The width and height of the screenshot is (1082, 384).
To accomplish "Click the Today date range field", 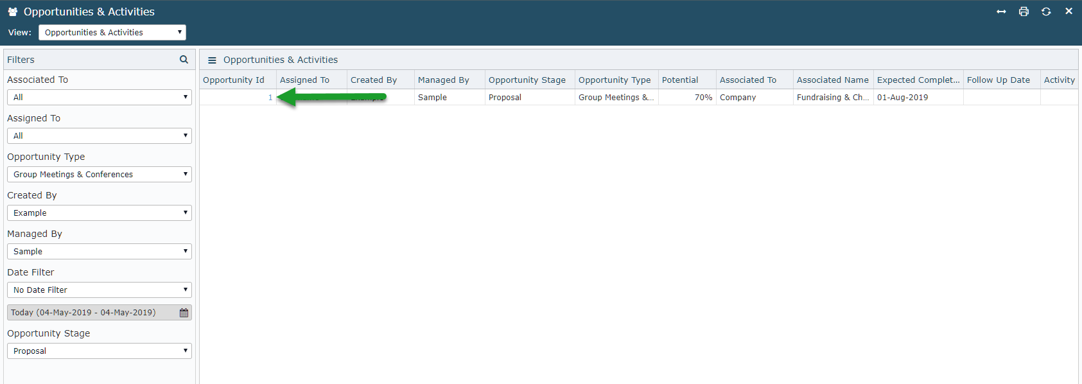I will click(90, 313).
